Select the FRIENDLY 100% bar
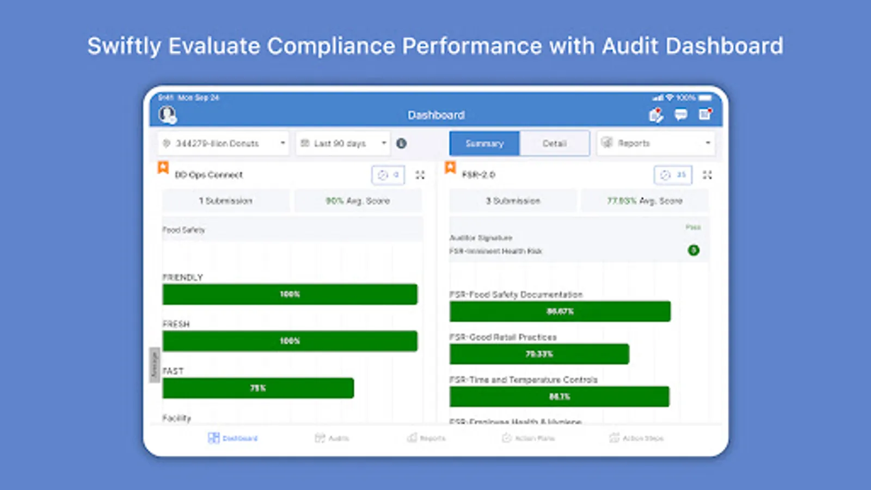The image size is (871, 490). click(x=290, y=294)
